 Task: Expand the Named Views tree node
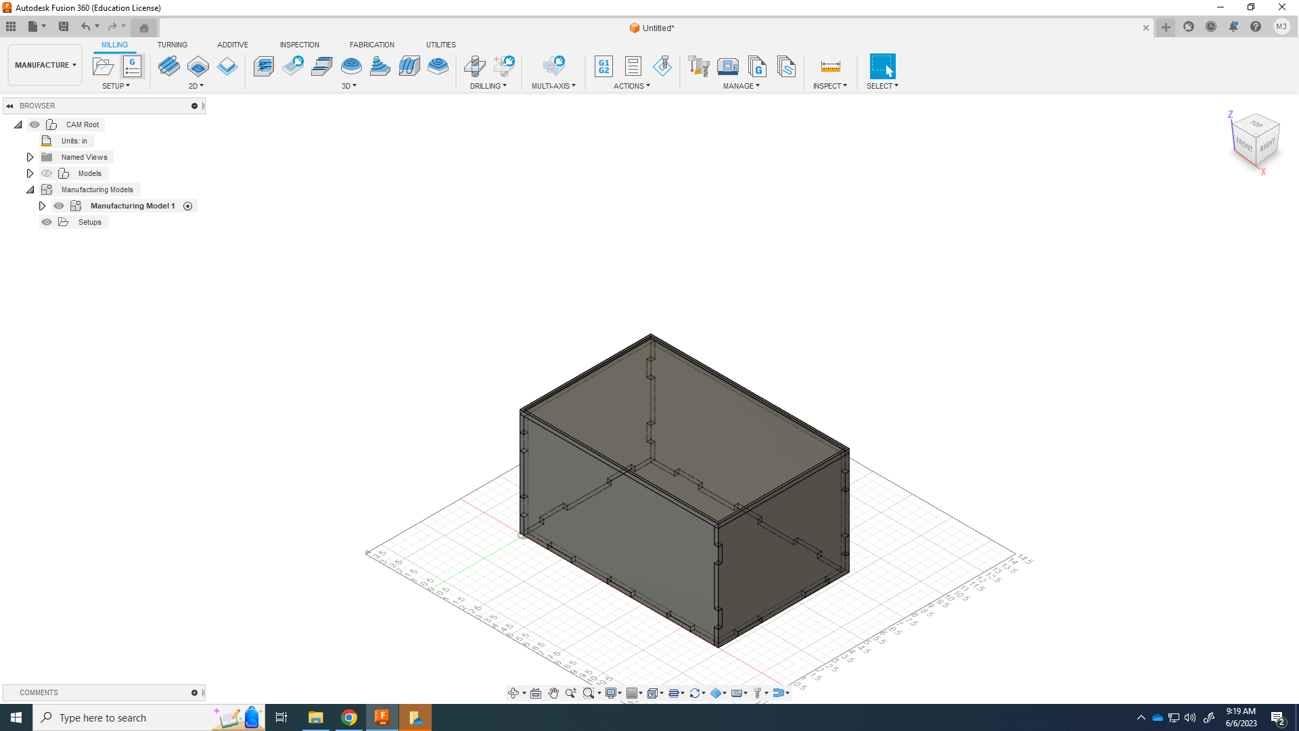30,157
